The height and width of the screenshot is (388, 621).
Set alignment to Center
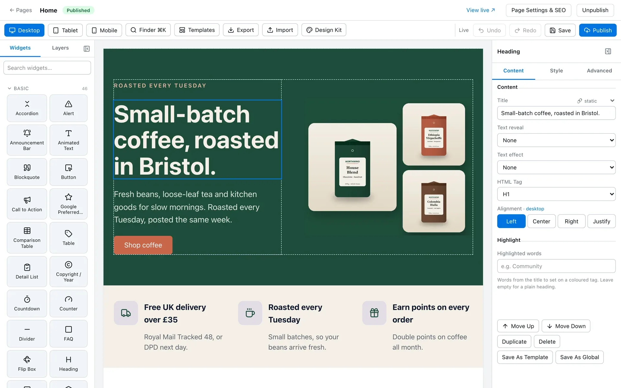tap(541, 221)
